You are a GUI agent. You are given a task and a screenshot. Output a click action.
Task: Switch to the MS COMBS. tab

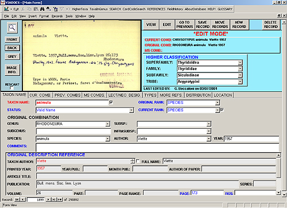[x=94, y=95]
